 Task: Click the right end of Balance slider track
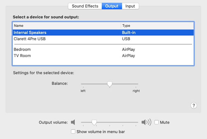pos(137,84)
